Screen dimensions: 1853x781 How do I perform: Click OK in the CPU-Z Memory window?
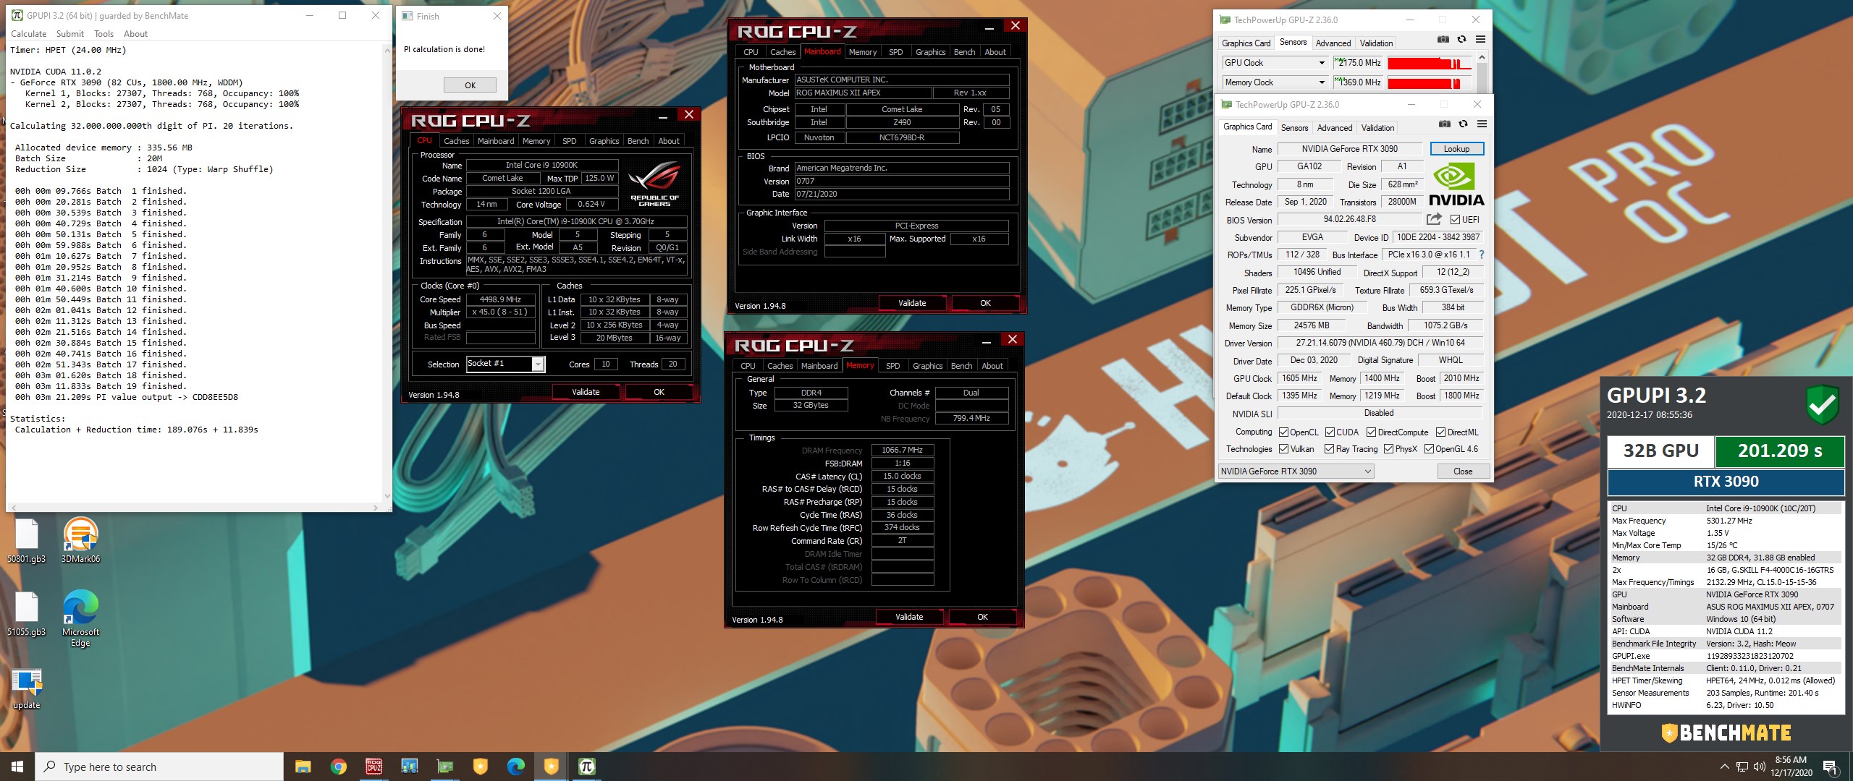tap(982, 617)
